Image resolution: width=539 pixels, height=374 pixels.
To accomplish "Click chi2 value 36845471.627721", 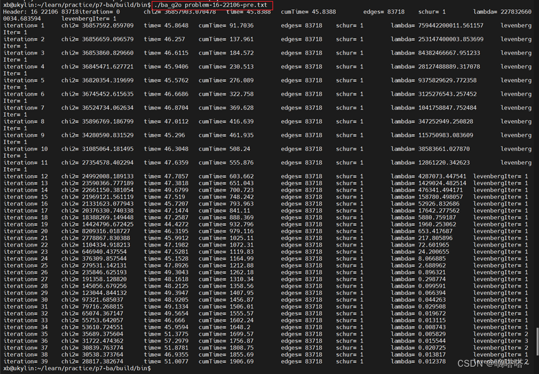I will [108, 67].
